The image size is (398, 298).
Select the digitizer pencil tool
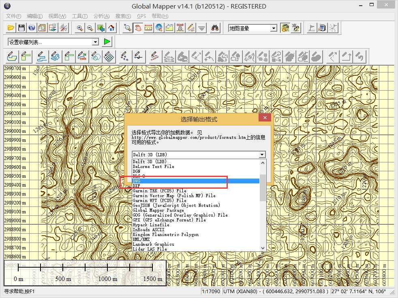tap(190, 28)
